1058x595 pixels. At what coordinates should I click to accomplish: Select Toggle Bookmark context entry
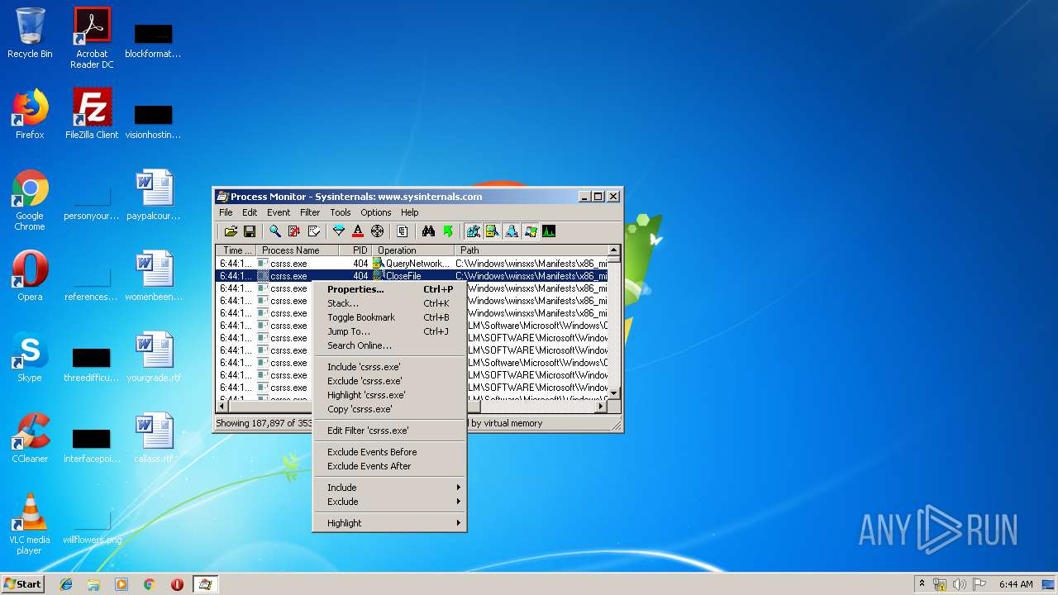389,317
